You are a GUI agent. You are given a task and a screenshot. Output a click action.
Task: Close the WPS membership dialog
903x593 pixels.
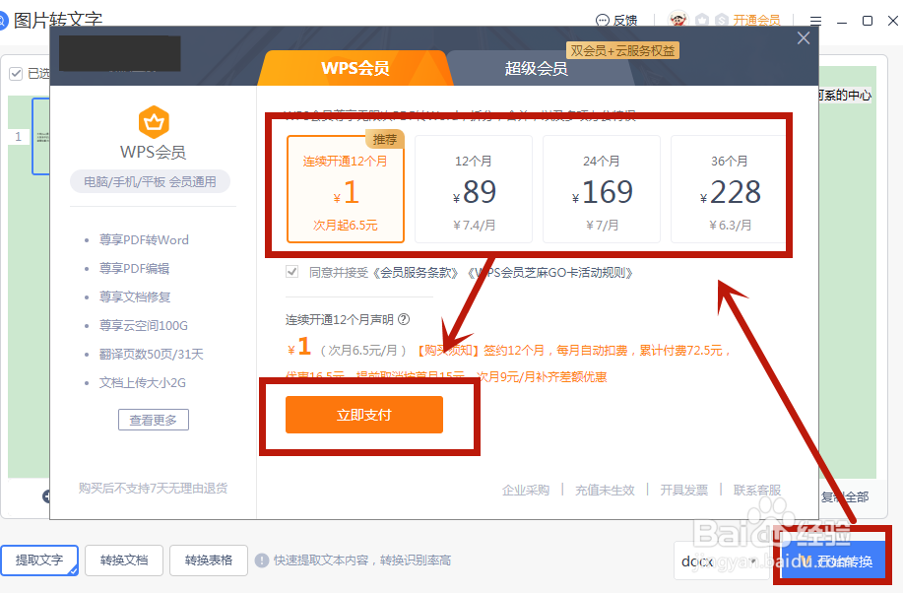pos(804,38)
